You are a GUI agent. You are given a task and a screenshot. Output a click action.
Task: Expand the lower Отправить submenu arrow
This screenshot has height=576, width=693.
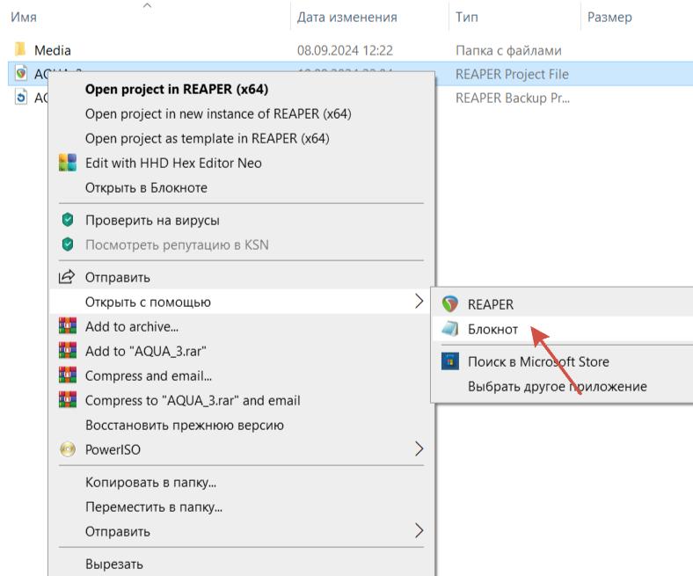[418, 531]
